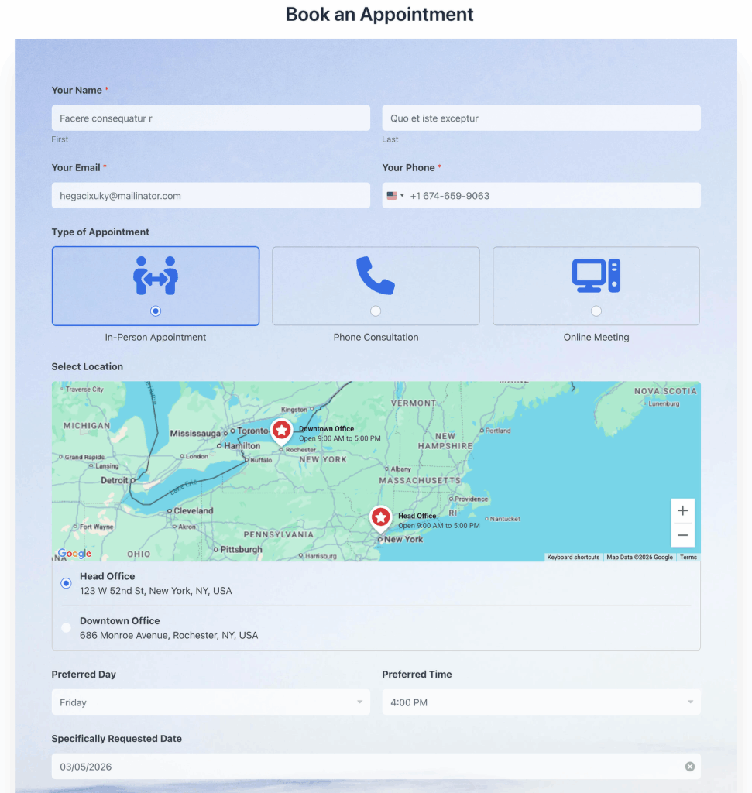752x793 pixels.
Task: Open Keyboard shortcuts on the map
Action: point(573,557)
